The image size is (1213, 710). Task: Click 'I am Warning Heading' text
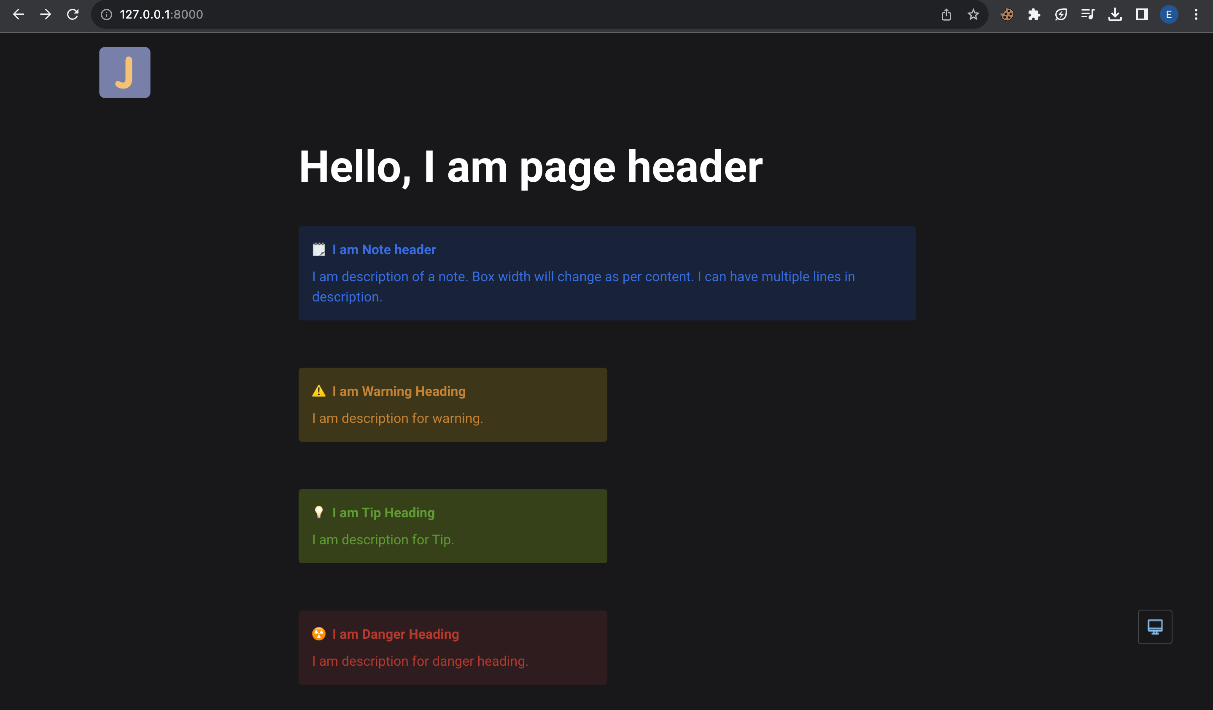tap(399, 391)
